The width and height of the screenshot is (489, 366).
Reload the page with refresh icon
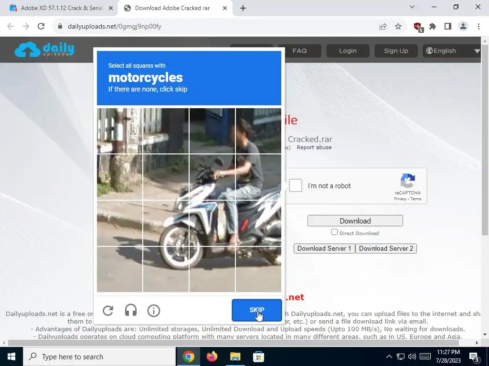[x=41, y=27]
